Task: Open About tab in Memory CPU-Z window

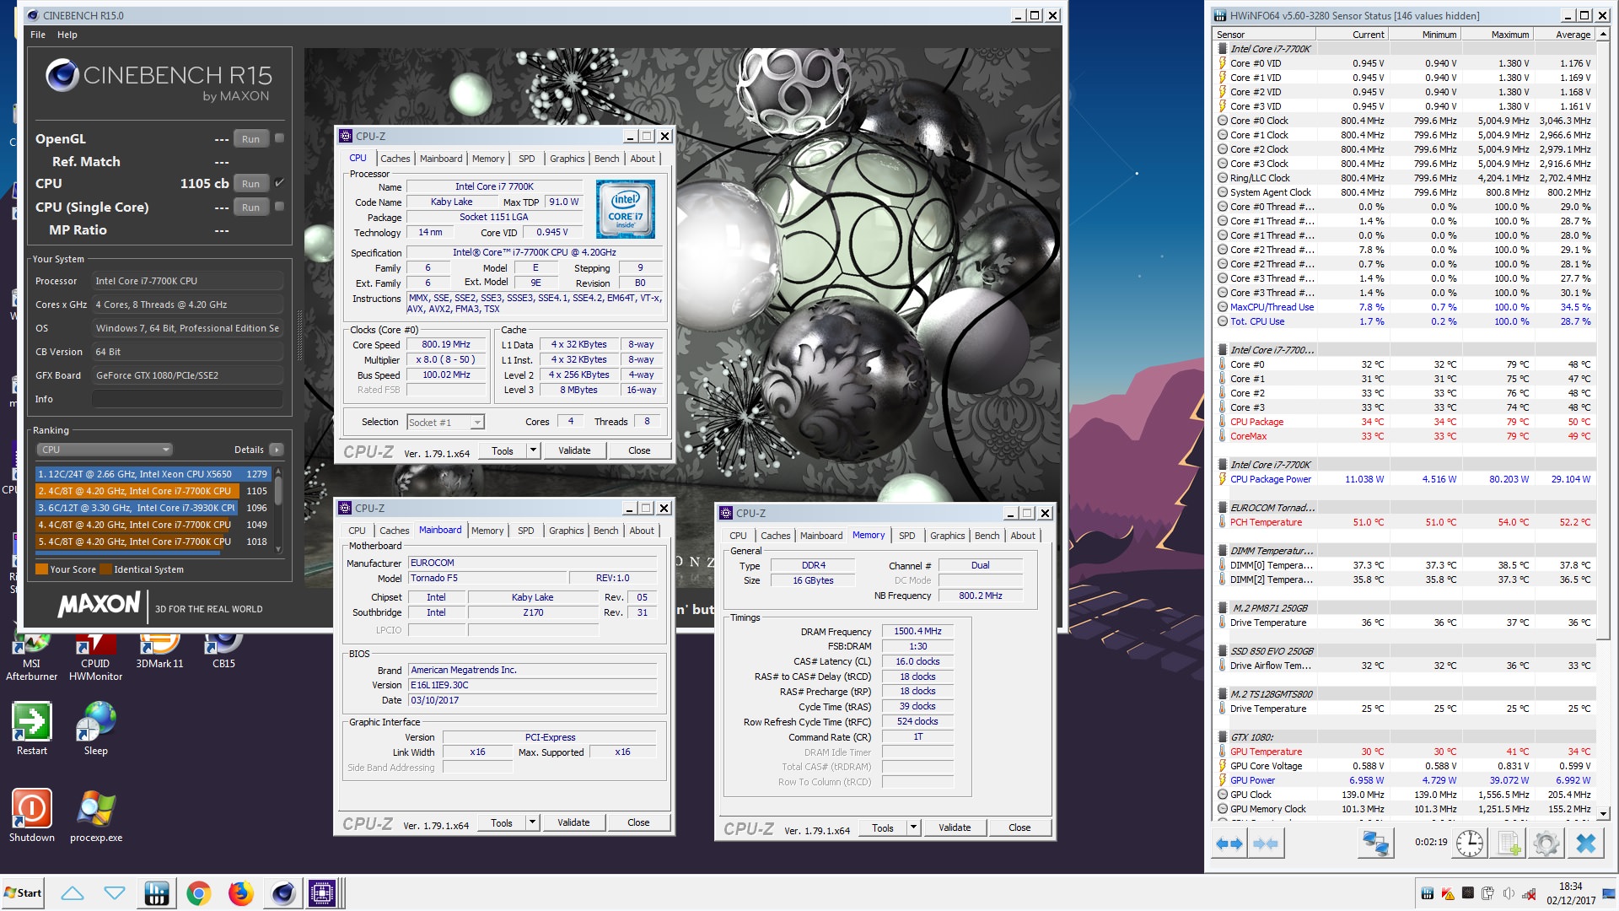Action: tap(1023, 536)
